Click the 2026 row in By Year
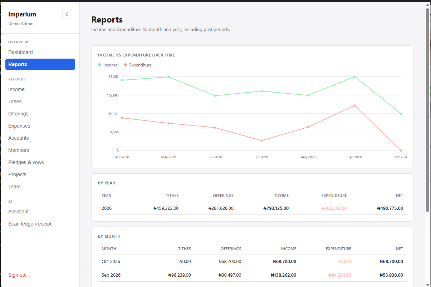The width and height of the screenshot is (431, 287). click(252, 208)
